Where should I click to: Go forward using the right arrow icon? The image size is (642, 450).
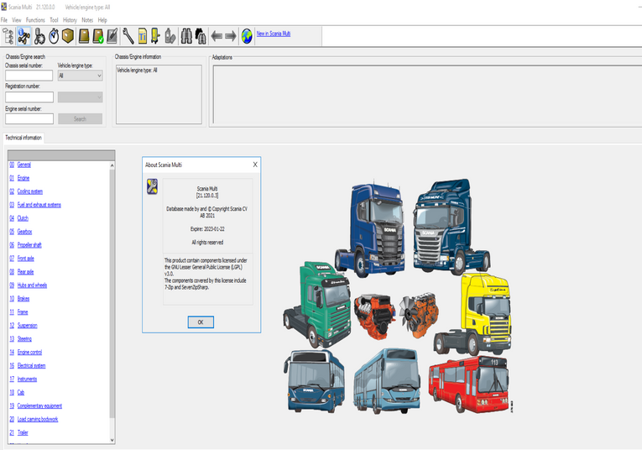[x=230, y=35]
